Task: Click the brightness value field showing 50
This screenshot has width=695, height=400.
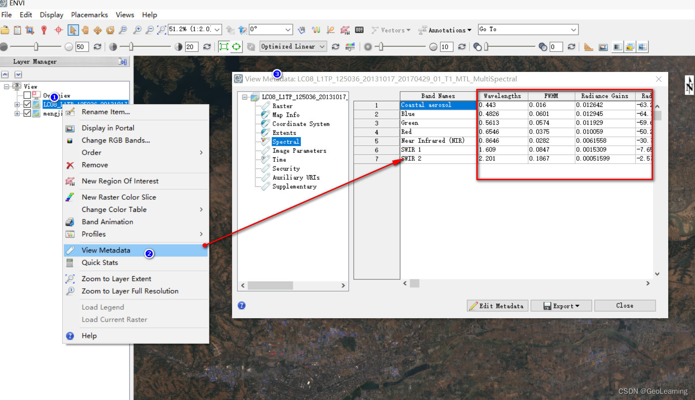Action: click(x=82, y=47)
